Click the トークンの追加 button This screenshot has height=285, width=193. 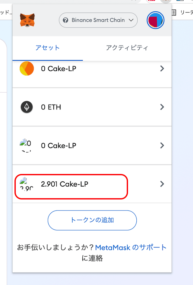point(92,220)
